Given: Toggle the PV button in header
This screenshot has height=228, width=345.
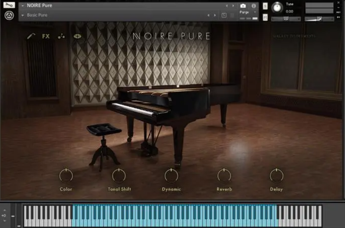Looking at the screenshot, I should 338,17.
